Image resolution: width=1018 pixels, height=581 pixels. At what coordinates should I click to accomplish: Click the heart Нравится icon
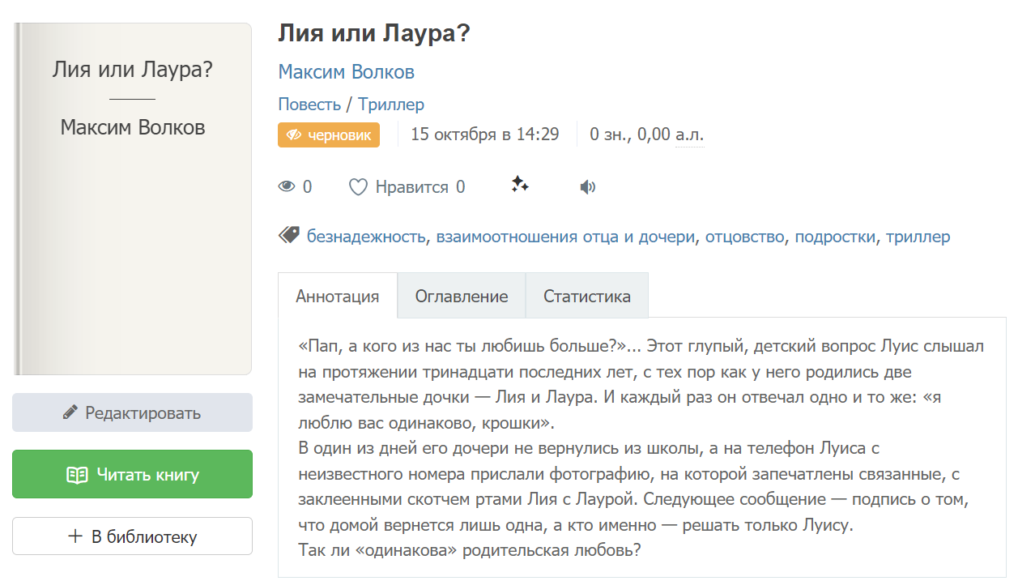358,187
